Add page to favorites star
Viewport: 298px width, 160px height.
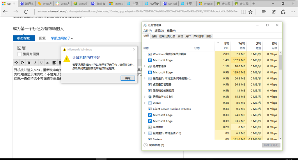tap(251, 12)
